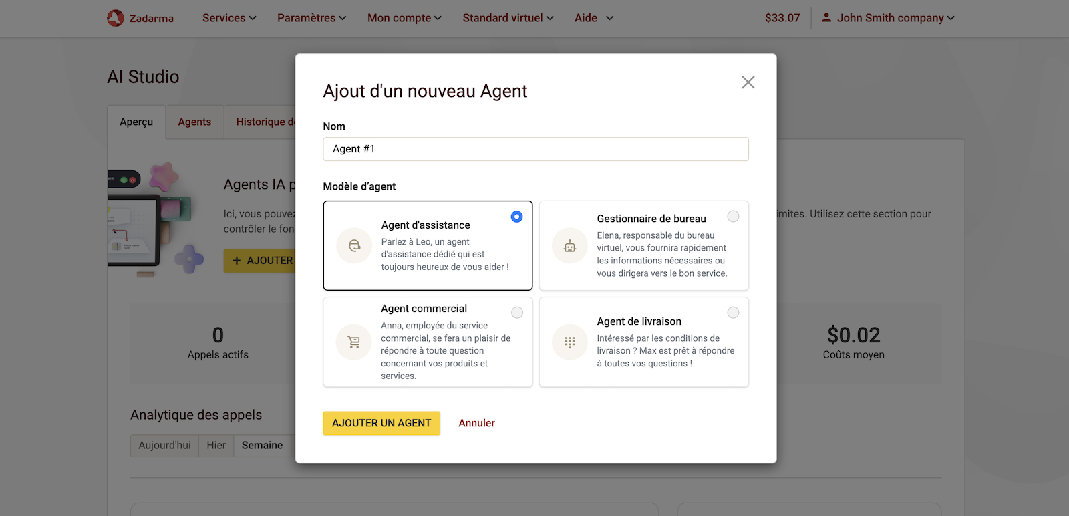
Task: Close the Ajout d'un nouveau Agent dialog
Action: [748, 82]
